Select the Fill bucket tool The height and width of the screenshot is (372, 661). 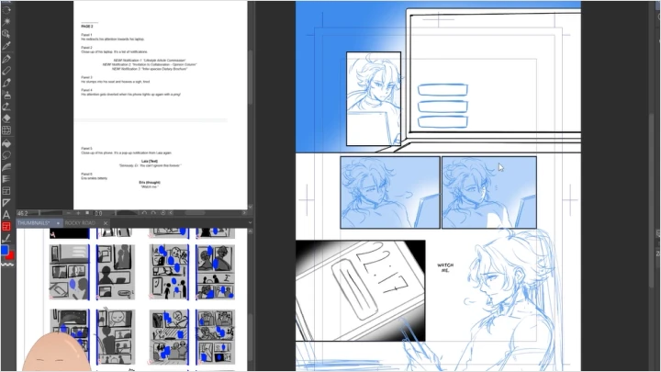pos(6,143)
